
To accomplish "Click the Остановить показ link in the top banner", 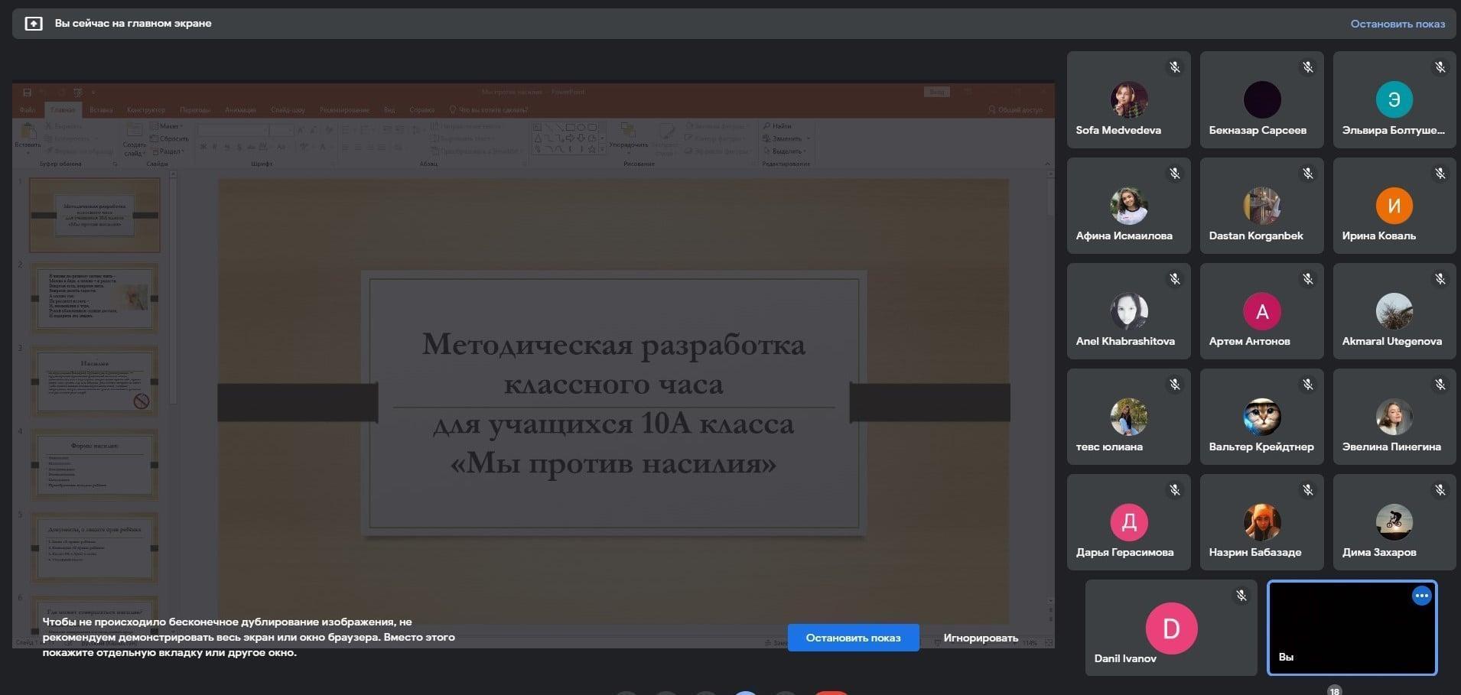I will click(x=1398, y=24).
